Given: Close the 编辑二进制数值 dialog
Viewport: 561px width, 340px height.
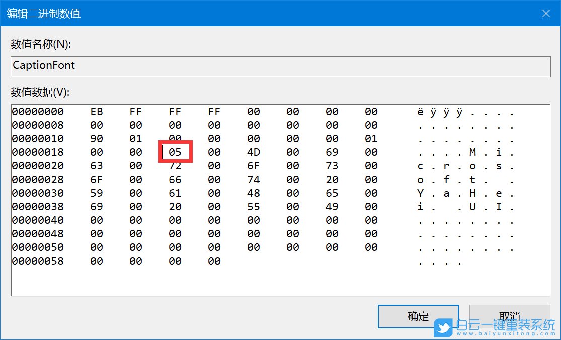Looking at the screenshot, I should [x=546, y=13].
